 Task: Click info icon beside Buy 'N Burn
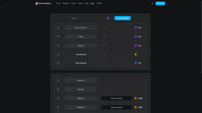coord(58,28)
